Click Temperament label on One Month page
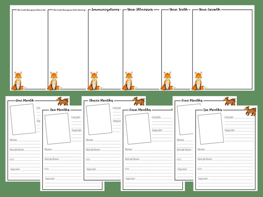This screenshot has height=197, width=263. click(15, 169)
